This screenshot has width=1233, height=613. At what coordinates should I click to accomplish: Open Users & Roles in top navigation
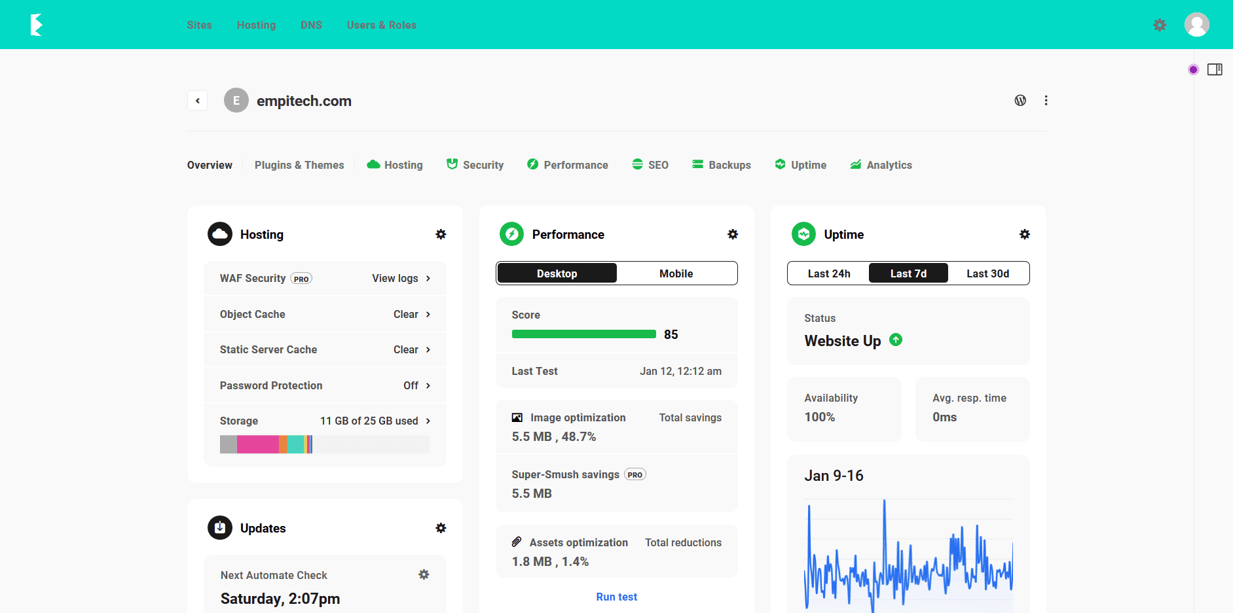(382, 25)
